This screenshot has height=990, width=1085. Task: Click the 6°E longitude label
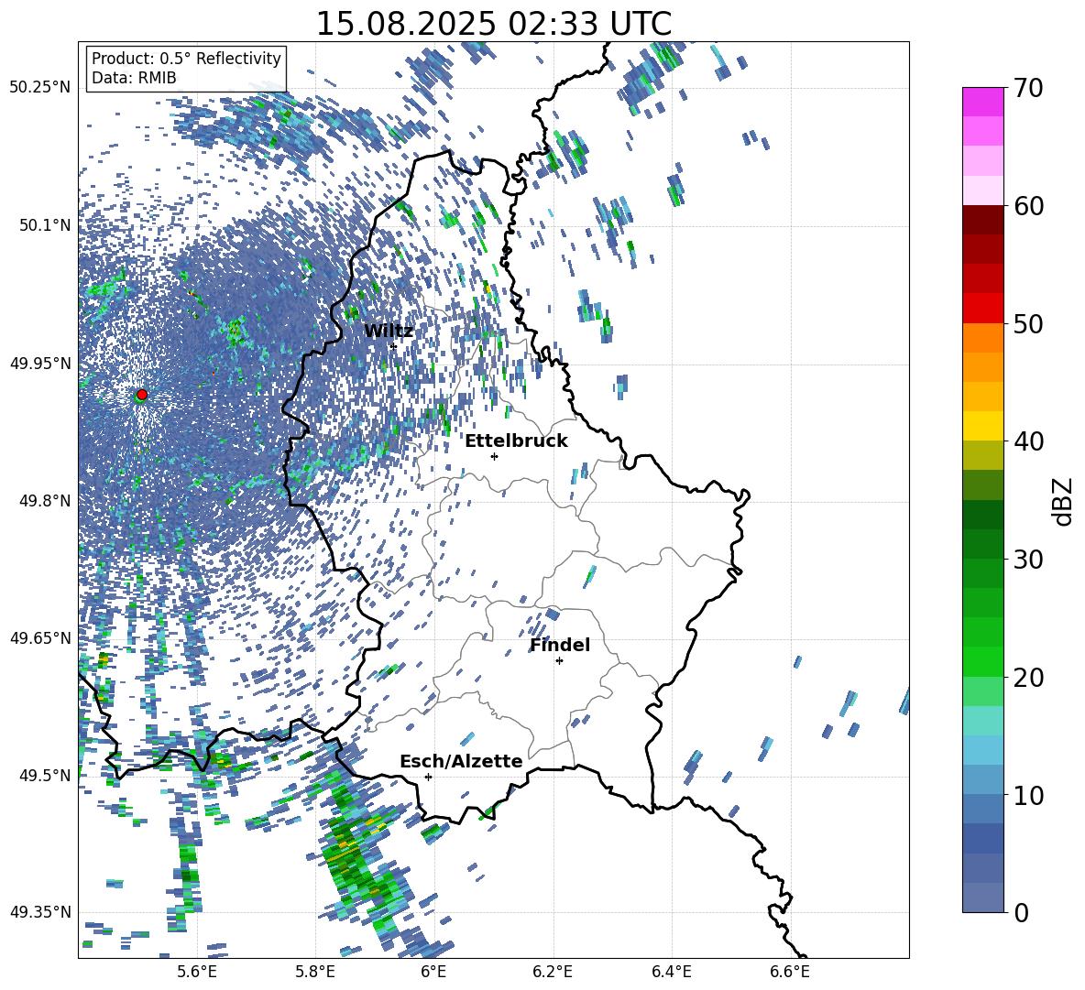click(433, 972)
